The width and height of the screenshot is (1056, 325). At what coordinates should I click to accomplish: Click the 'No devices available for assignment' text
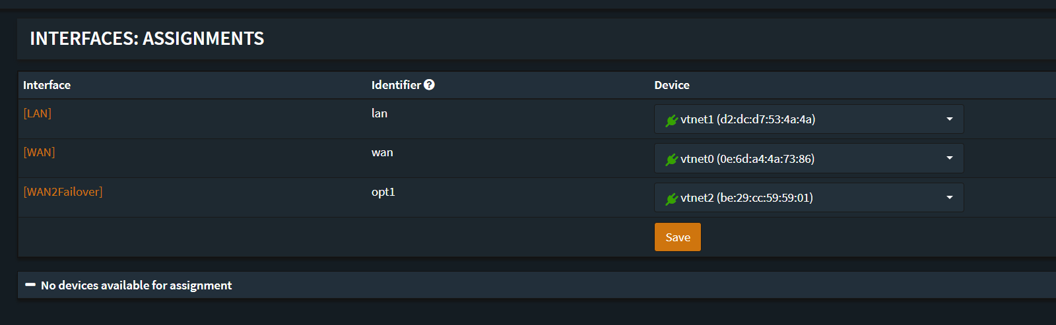coord(137,285)
